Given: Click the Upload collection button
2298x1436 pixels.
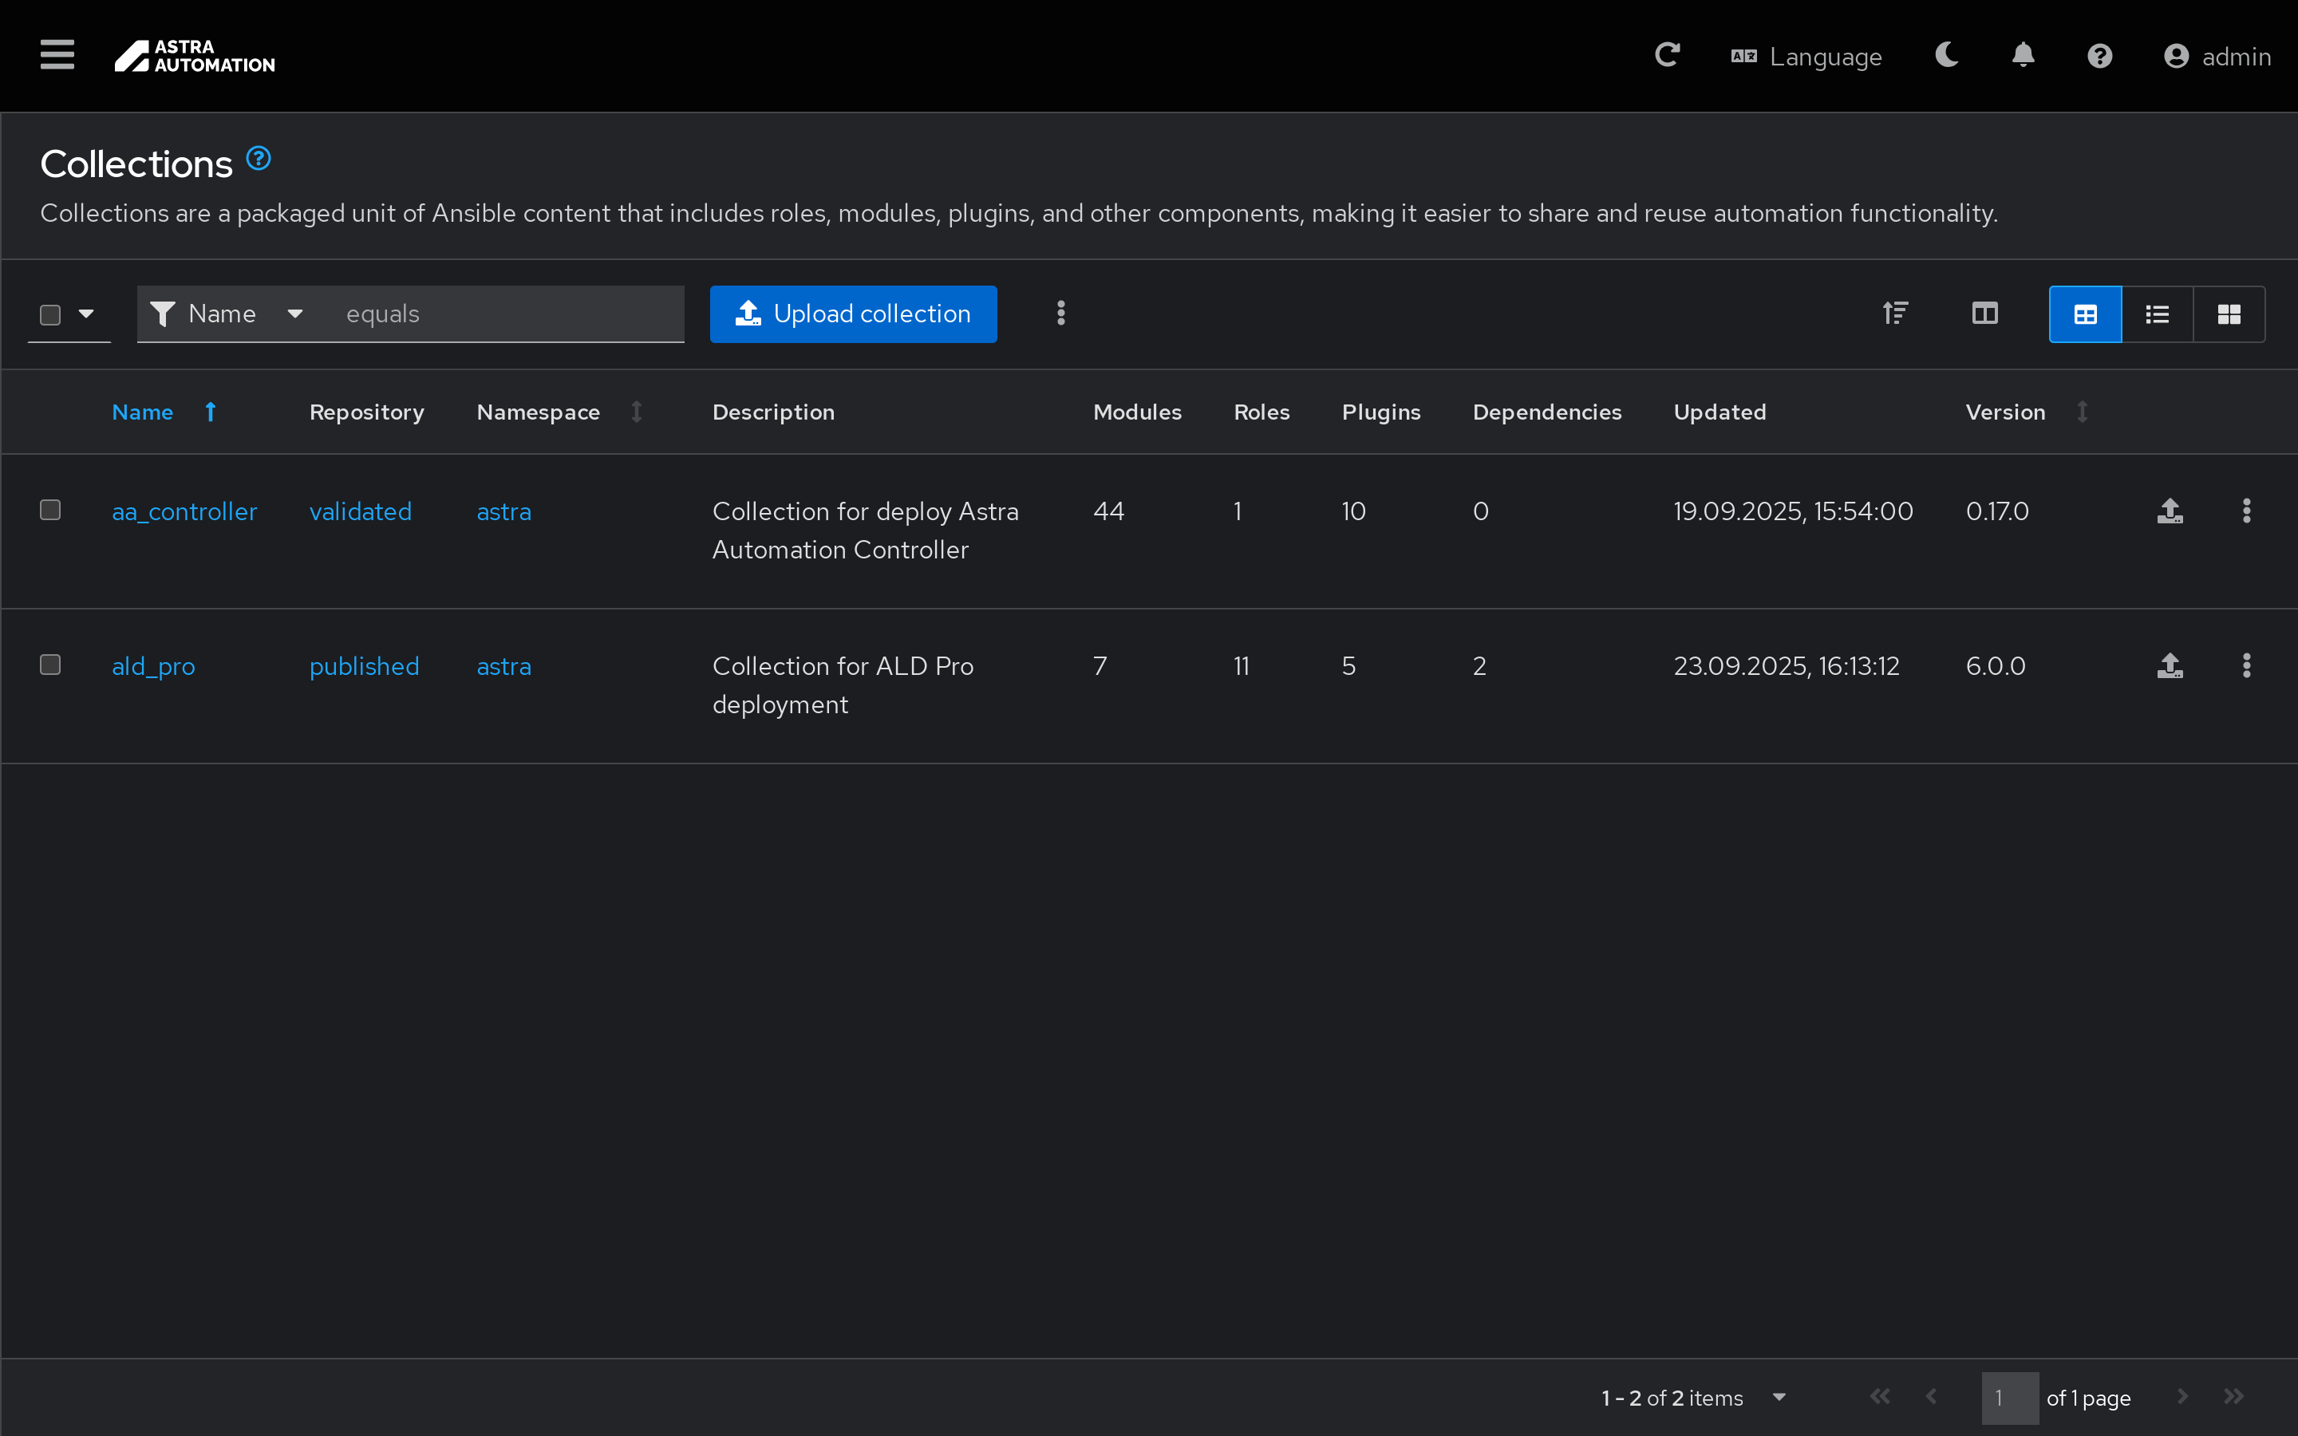Looking at the screenshot, I should 853,314.
